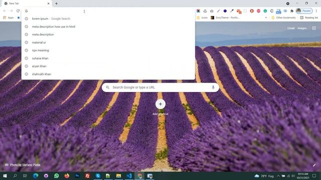Open the notification center
Image resolution: width=321 pixels, height=180 pixels.
pyautogui.click(x=314, y=175)
